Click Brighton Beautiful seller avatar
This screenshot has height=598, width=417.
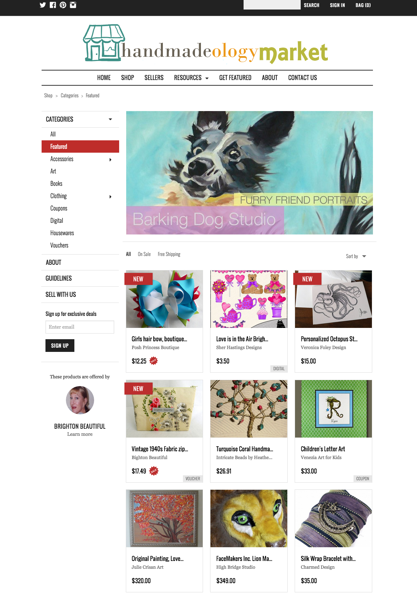point(80,400)
